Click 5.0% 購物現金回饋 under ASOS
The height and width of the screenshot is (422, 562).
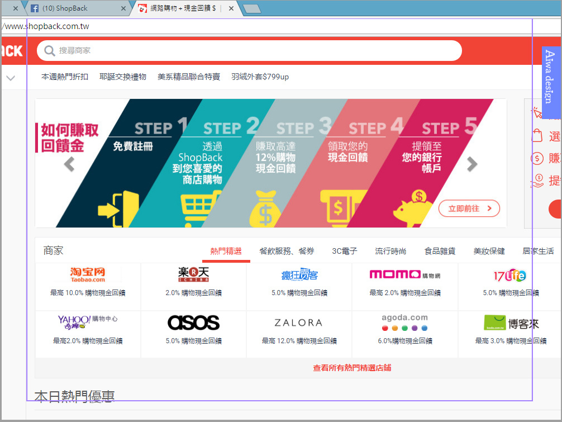193,341
